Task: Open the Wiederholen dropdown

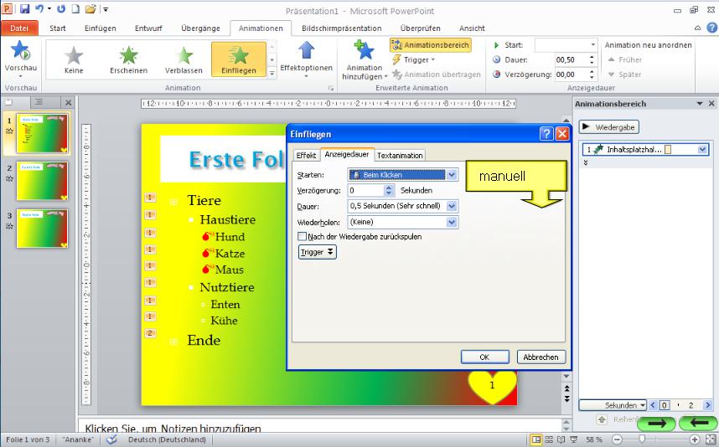Action: click(x=453, y=222)
